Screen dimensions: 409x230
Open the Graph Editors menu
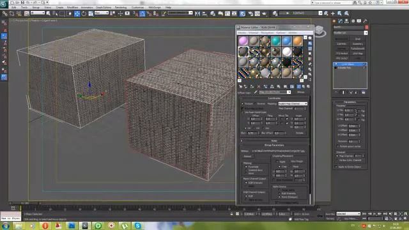(104, 7)
